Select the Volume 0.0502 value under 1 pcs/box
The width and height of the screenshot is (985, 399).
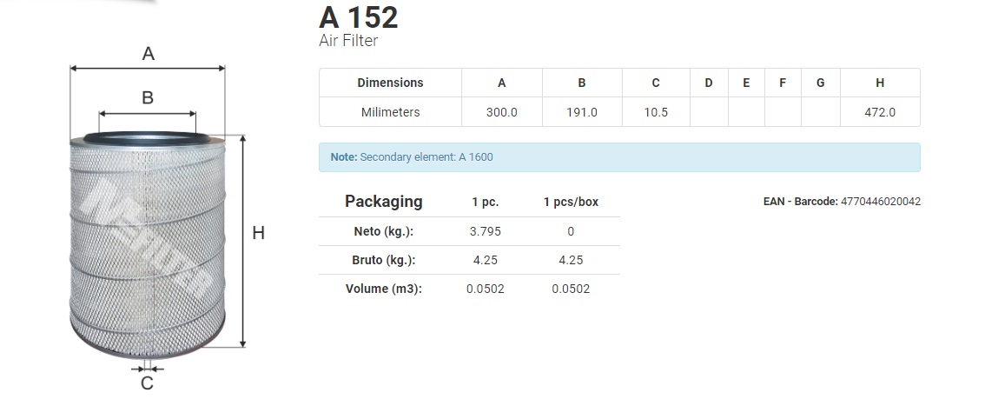(x=571, y=289)
